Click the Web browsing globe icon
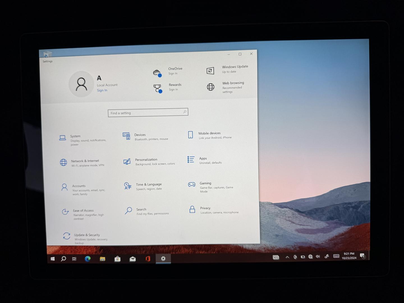The height and width of the screenshot is (303, 404). point(210,87)
